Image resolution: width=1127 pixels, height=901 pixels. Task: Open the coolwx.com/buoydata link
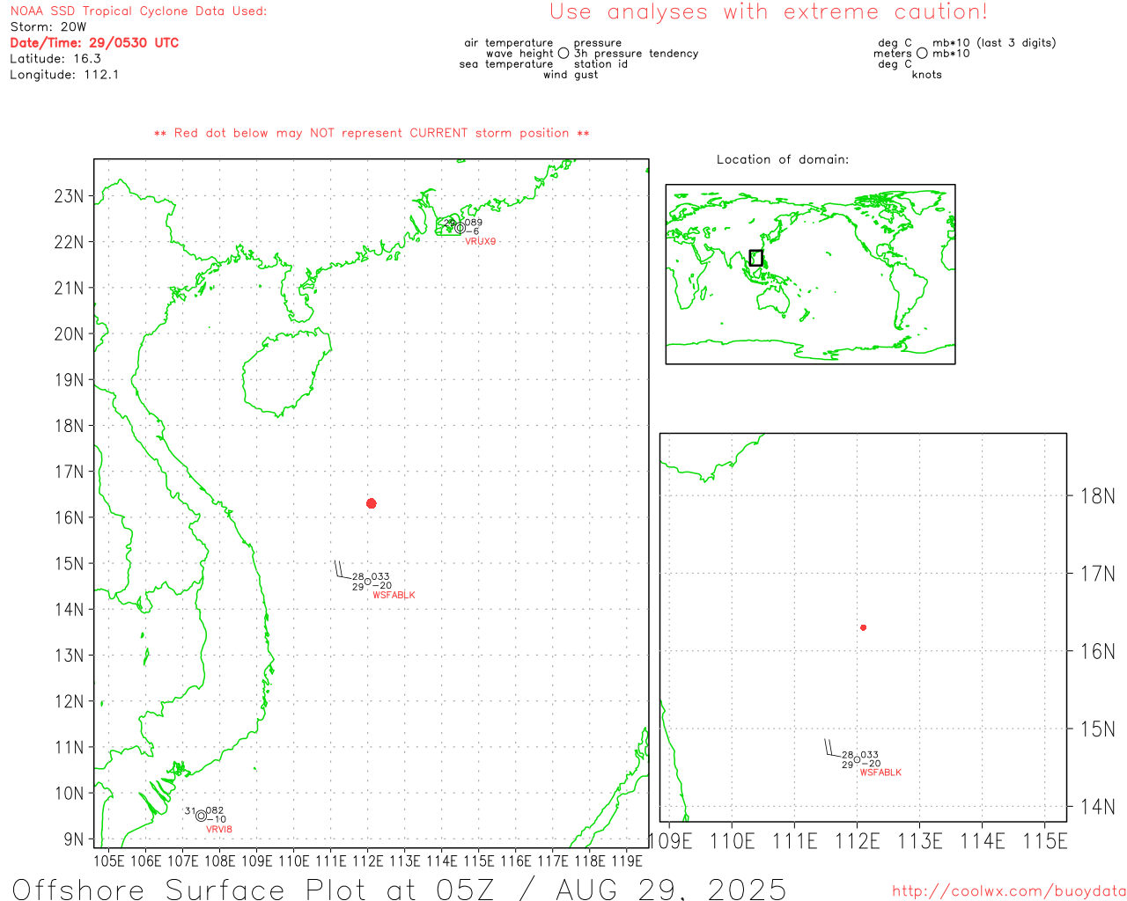[x=1009, y=891]
